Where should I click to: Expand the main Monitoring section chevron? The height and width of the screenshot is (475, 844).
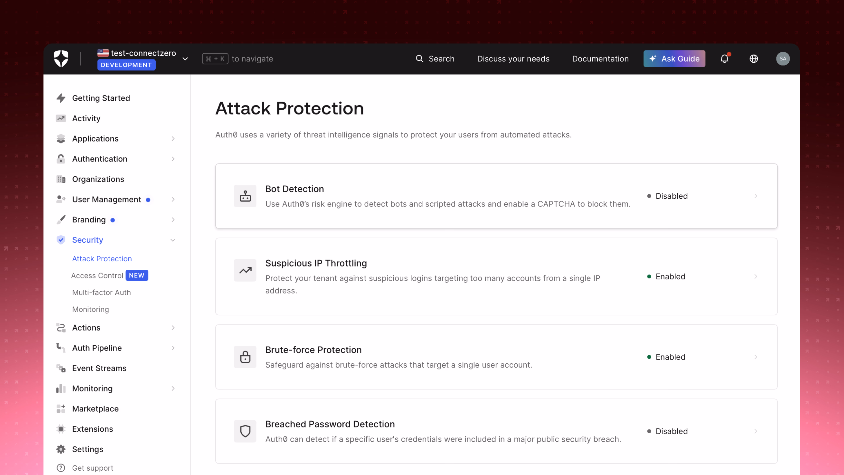click(x=173, y=389)
